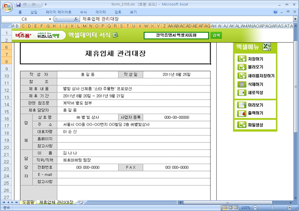Expand the formula bar
The height and width of the screenshot is (211, 299).
coord(295,19)
